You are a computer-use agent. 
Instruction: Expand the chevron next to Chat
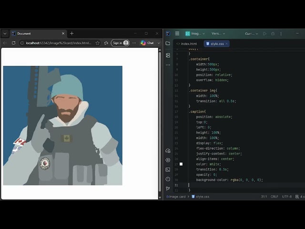coord(159,43)
